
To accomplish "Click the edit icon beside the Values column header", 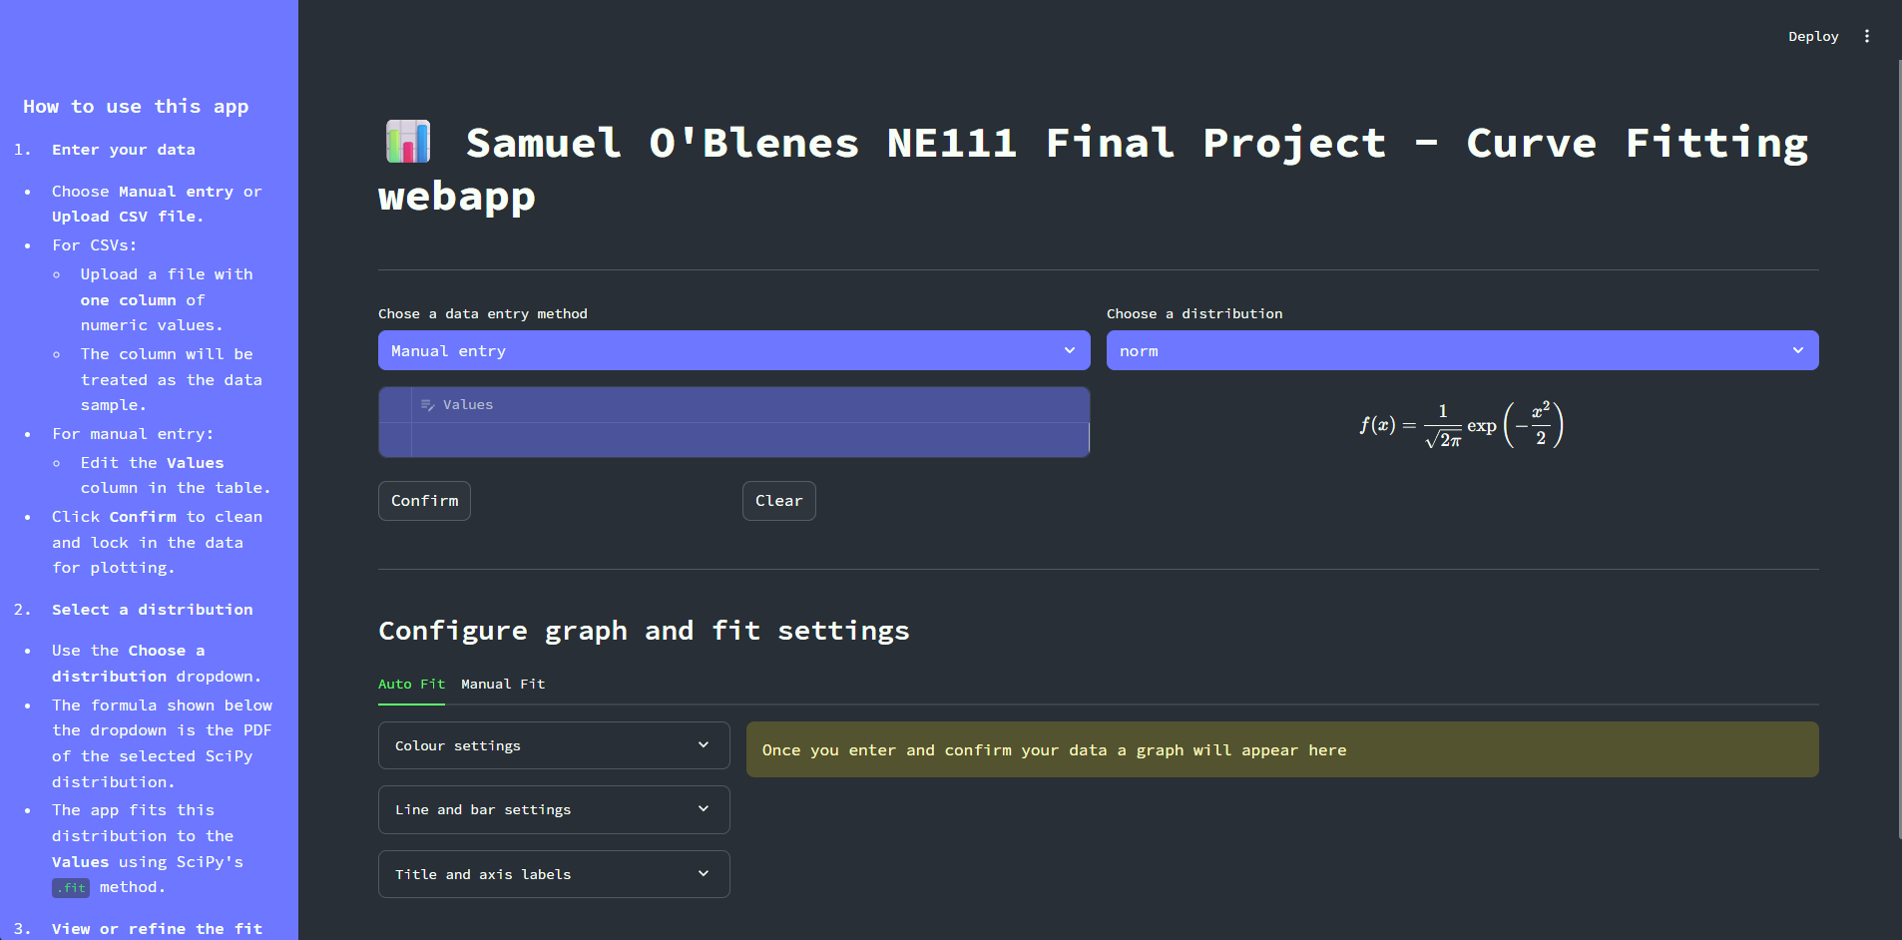I will 428,404.
